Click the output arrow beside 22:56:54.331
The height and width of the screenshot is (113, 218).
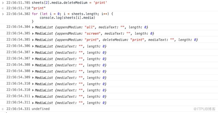coord(3,109)
